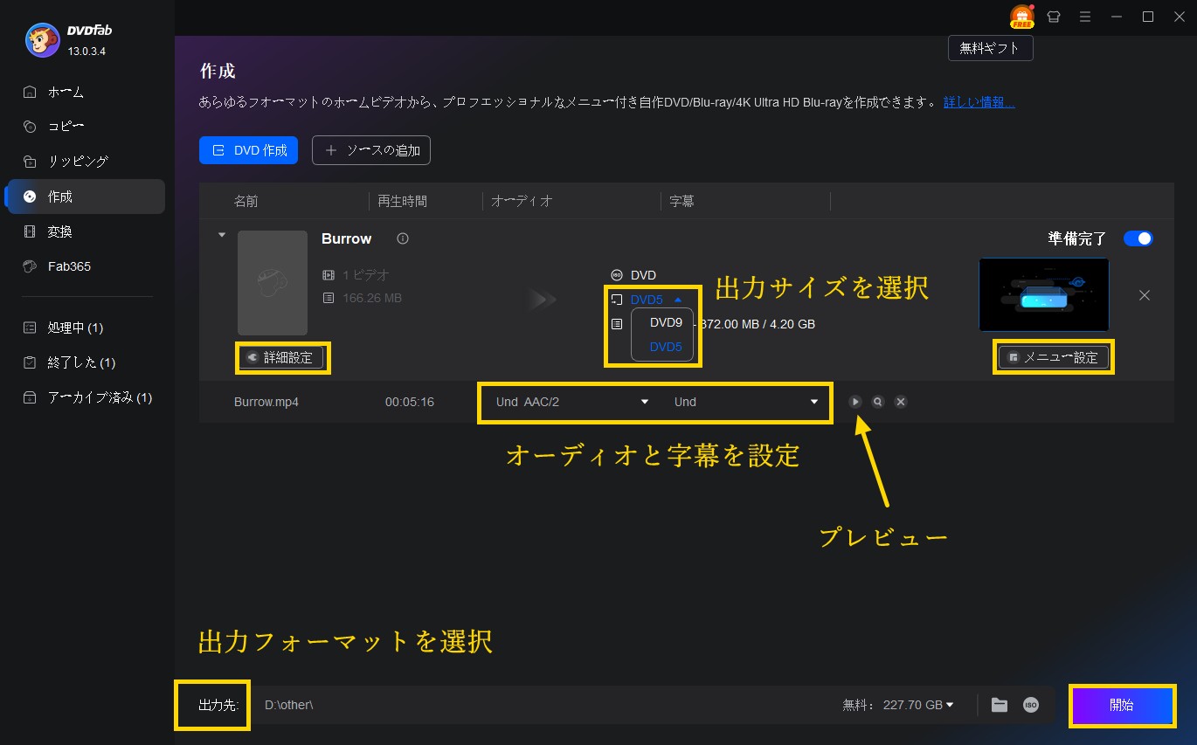Click the オーディオ column header
Viewport: 1197px width, 745px height.
pyautogui.click(x=522, y=201)
